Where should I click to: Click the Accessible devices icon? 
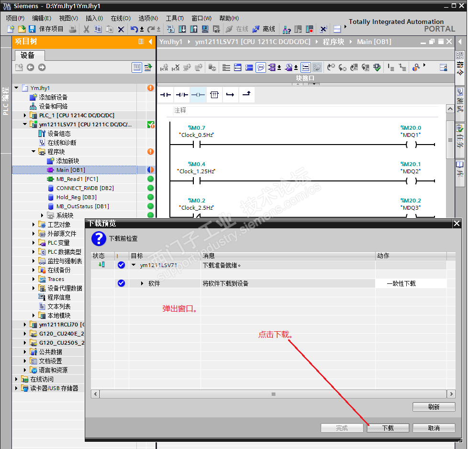287,29
